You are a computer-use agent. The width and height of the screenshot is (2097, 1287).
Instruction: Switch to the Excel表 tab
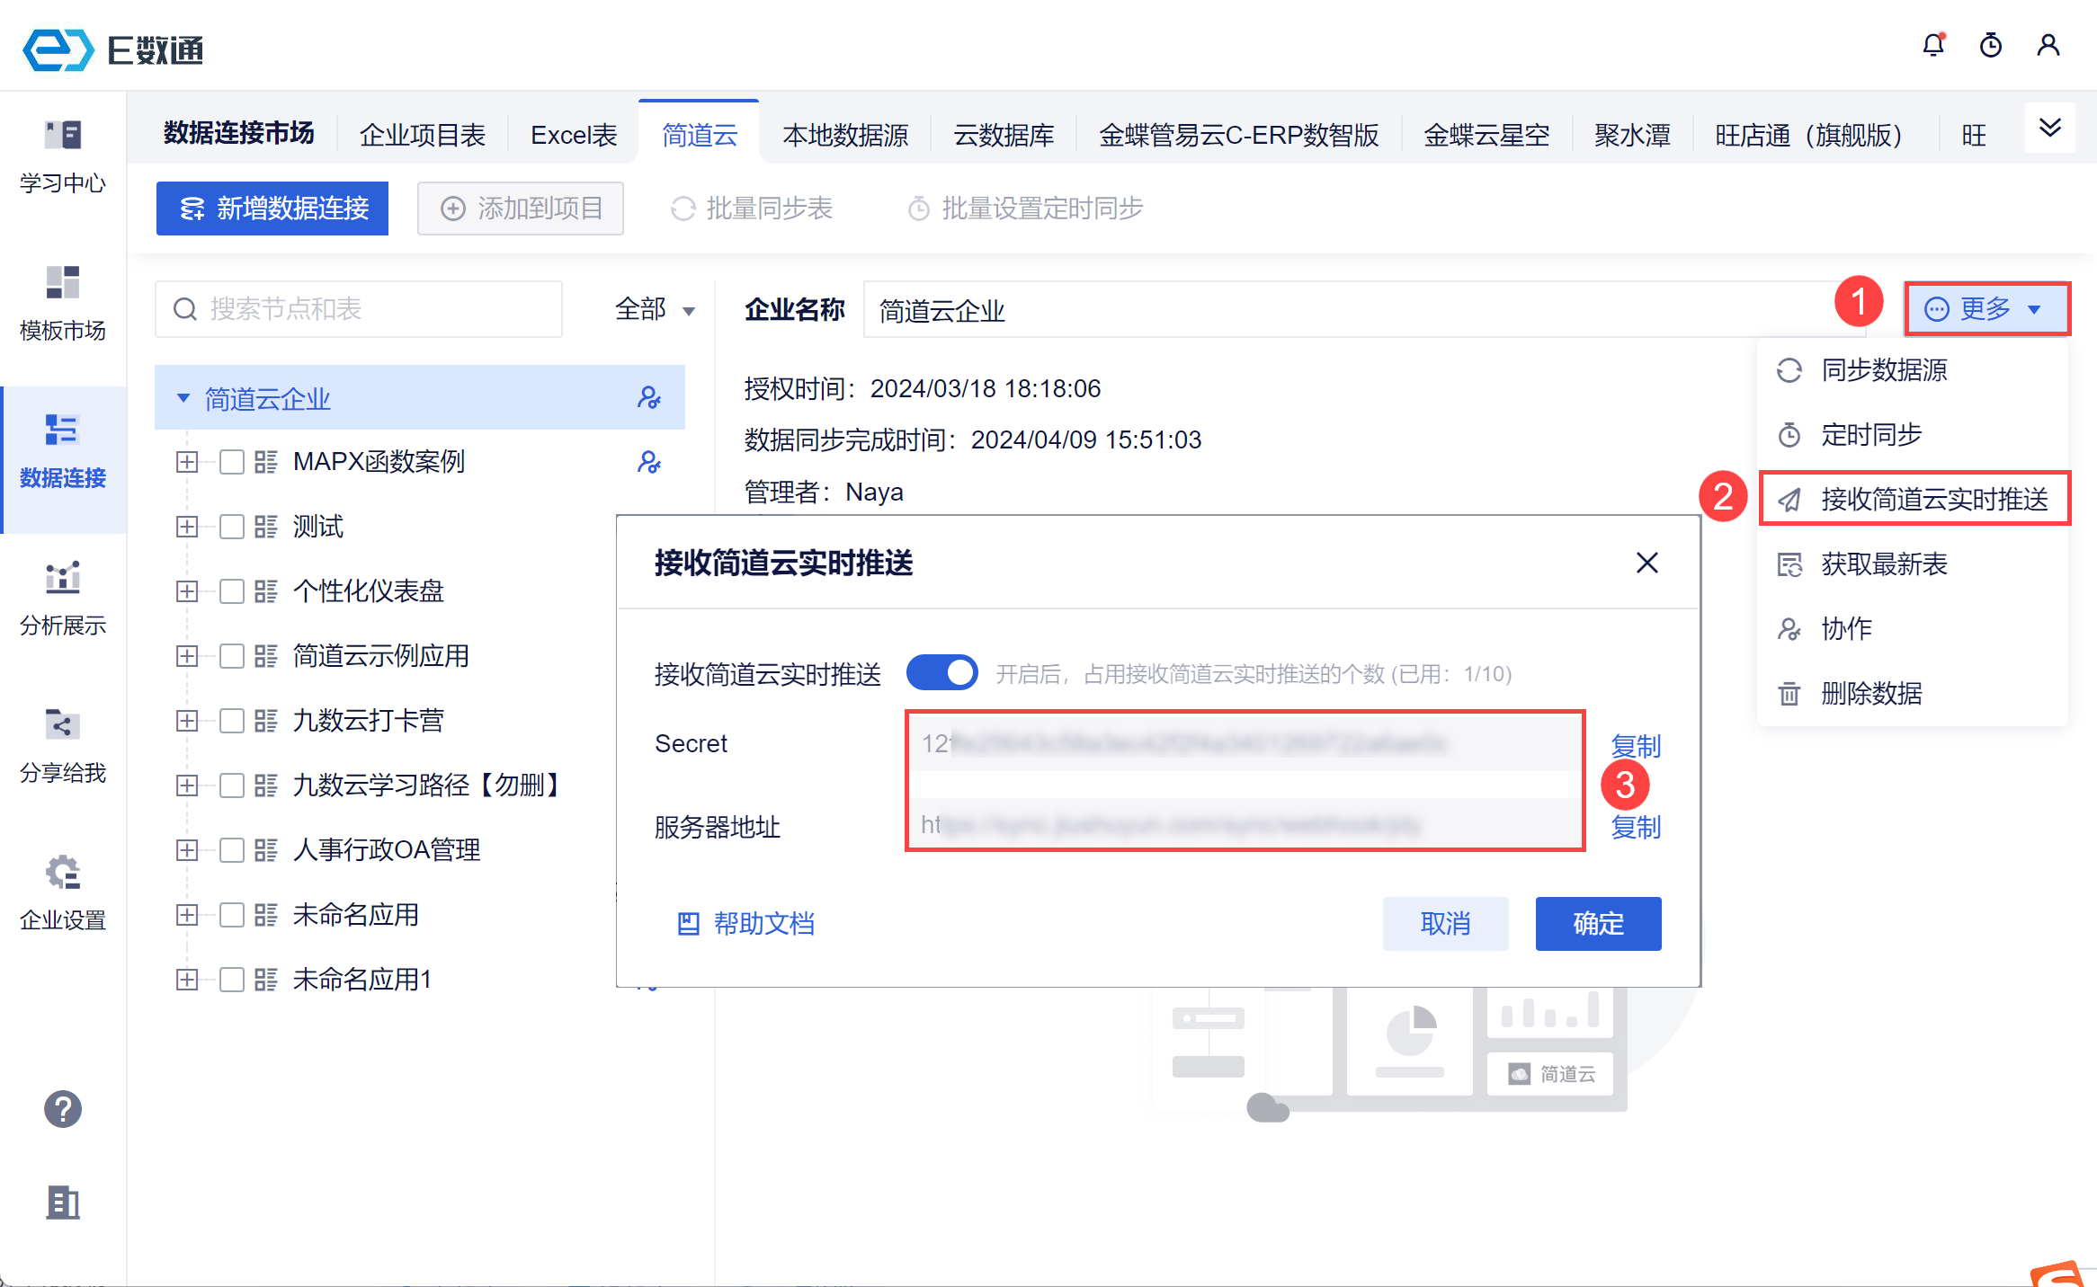[574, 135]
